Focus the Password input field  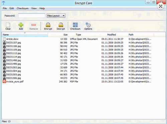click(x=32, y=16)
